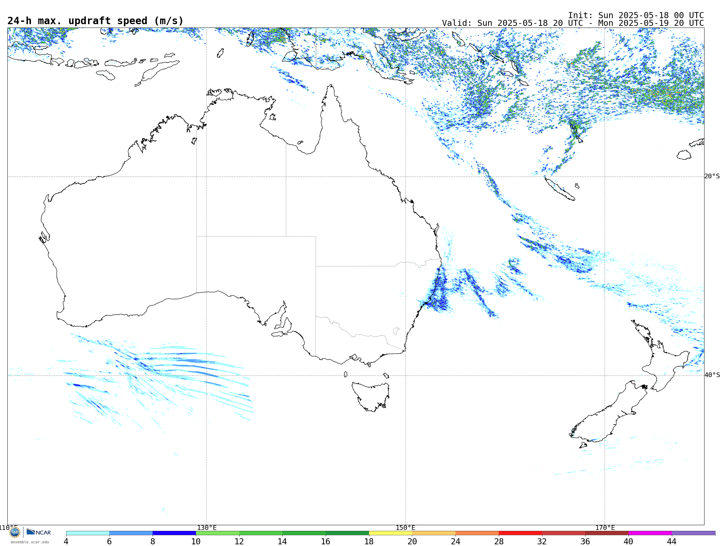Click the 130°E longitude label
This screenshot has height=546, width=726.
coord(207,528)
